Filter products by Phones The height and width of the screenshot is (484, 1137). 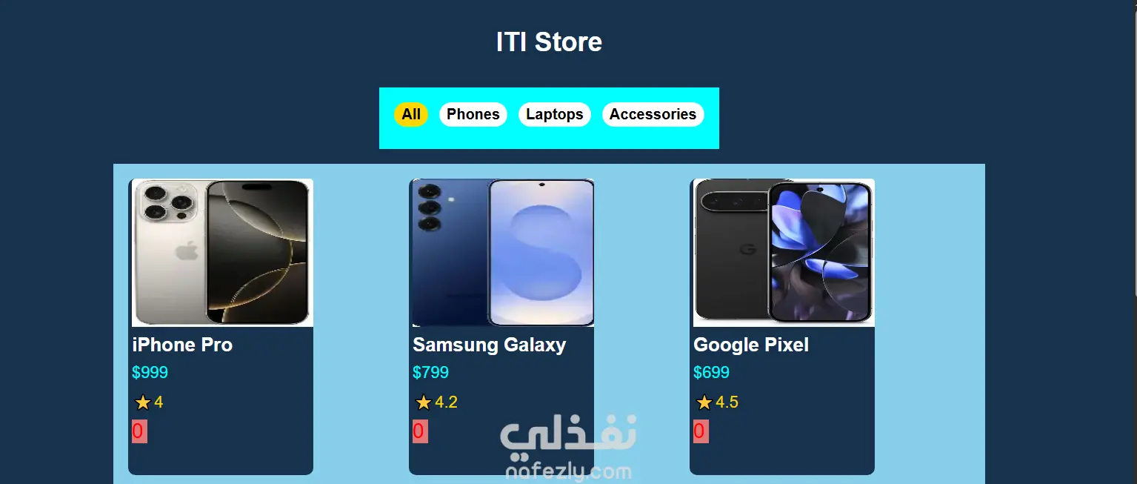coord(473,114)
